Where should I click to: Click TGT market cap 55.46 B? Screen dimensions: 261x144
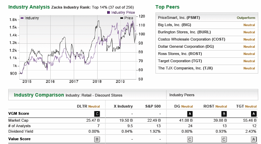tap(250, 120)
